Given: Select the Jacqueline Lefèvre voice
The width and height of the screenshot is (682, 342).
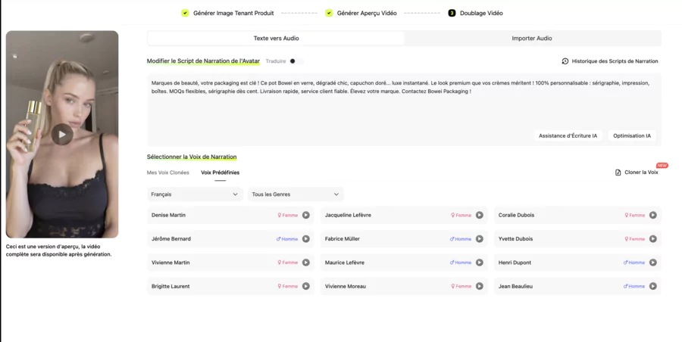Looking at the screenshot, I should (404, 215).
